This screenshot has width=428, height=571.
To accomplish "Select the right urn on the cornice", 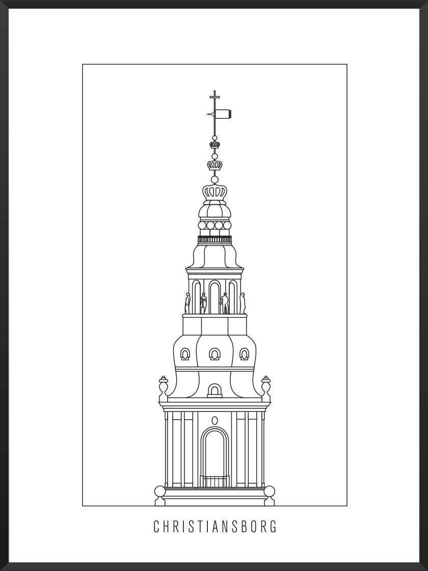I will click(x=265, y=388).
